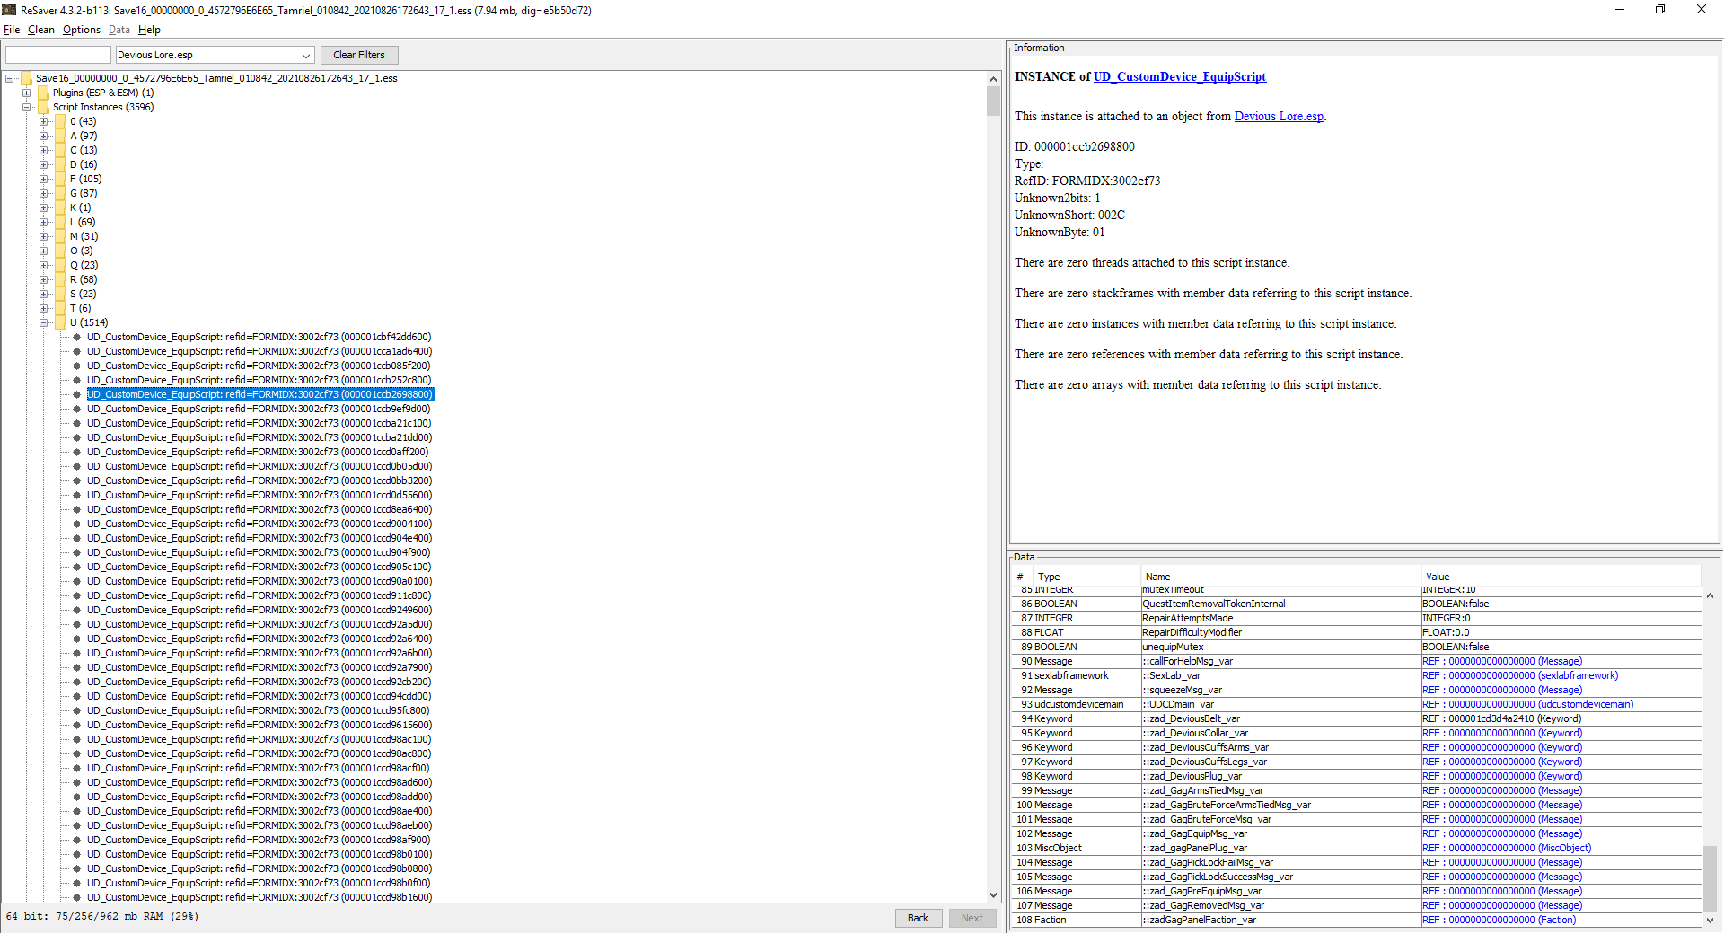This screenshot has width=1724, height=934.
Task: Open the REF link labeled (sexlabframework)
Action: tap(1520, 675)
